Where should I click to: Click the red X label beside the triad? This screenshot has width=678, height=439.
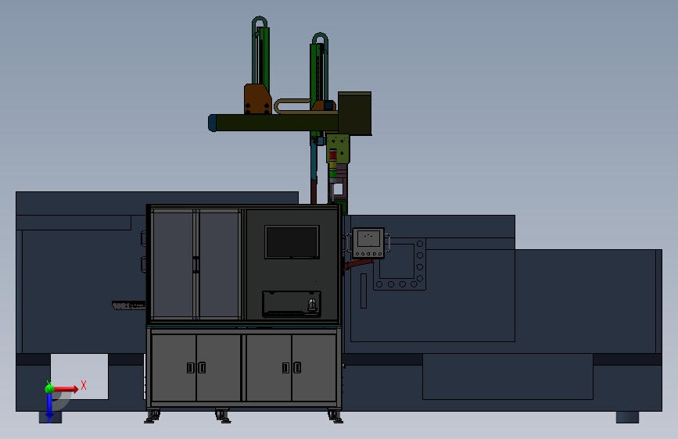84,385
